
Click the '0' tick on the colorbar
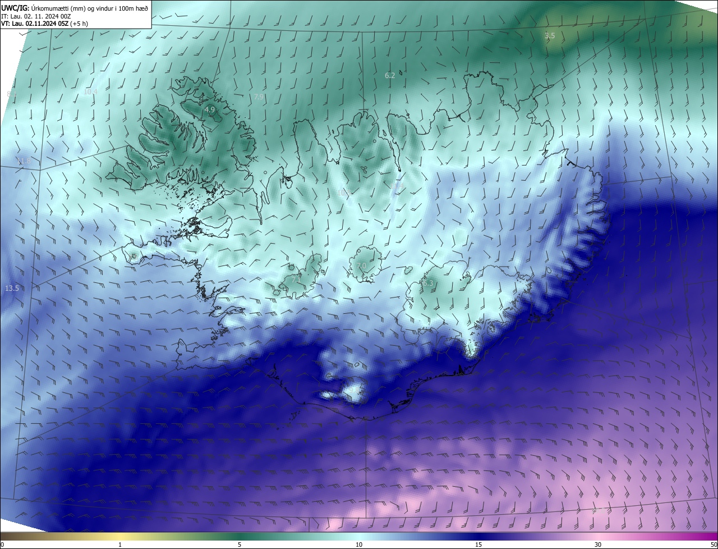(x=2, y=545)
